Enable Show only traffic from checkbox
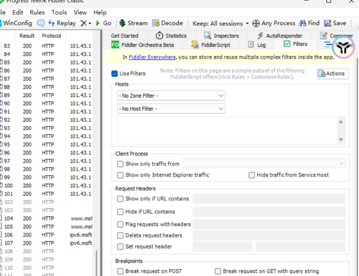This screenshot has height=276, width=359. tap(120, 164)
